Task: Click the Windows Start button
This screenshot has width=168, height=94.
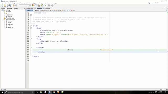Action: (x=2, y=92)
